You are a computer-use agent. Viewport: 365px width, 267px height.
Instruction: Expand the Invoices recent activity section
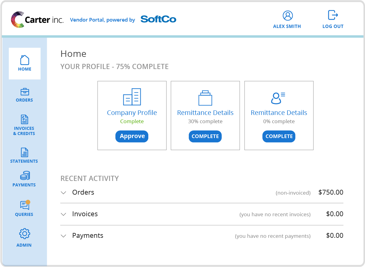[64, 214]
